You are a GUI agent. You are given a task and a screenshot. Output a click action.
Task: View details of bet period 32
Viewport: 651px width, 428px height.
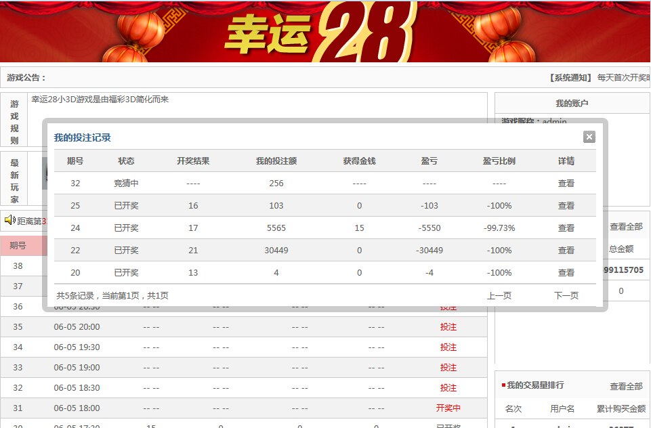pos(566,183)
